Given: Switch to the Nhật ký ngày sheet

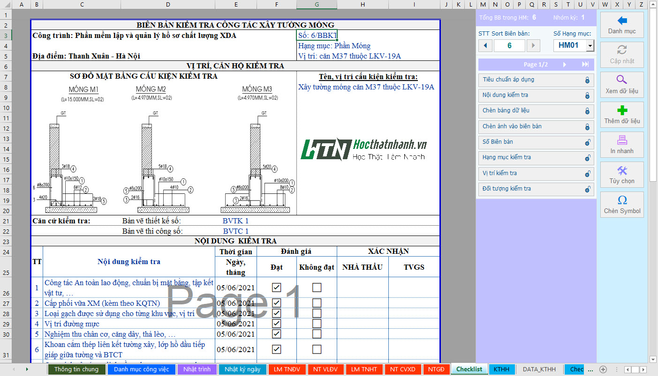Looking at the screenshot, I should (x=242, y=369).
